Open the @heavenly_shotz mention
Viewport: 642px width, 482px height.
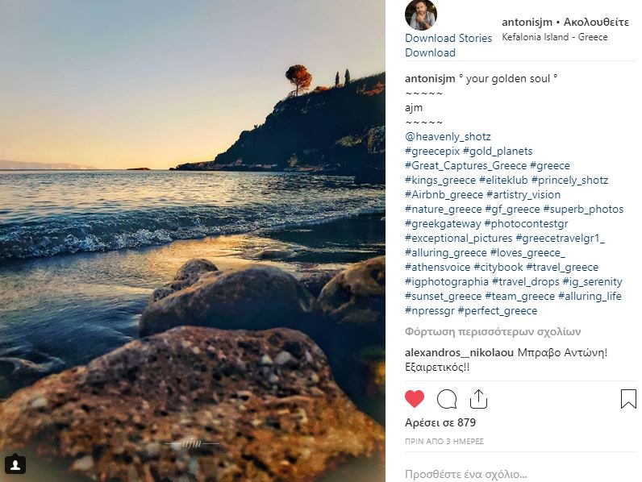pyautogui.click(x=448, y=137)
